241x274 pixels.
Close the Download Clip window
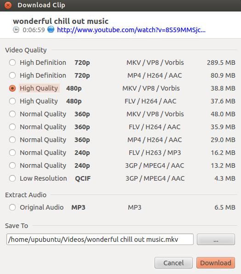8,5
